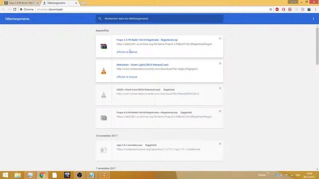319x179 pixels.
Task: Click the Téléchargements page title
Action: [x=17, y=19]
